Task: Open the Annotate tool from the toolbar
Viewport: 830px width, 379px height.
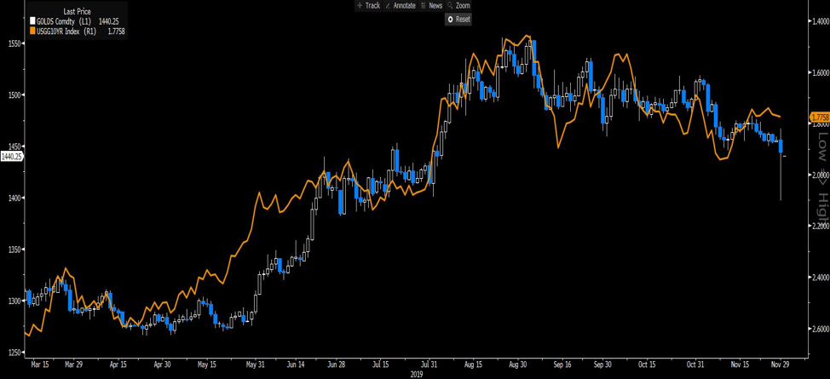Action: pyautogui.click(x=404, y=5)
